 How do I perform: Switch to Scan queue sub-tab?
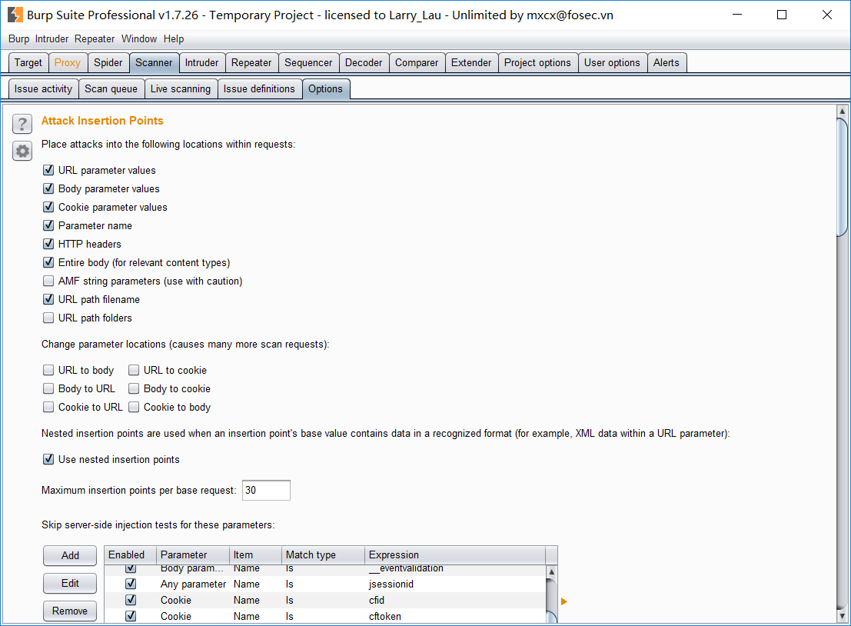coord(111,88)
